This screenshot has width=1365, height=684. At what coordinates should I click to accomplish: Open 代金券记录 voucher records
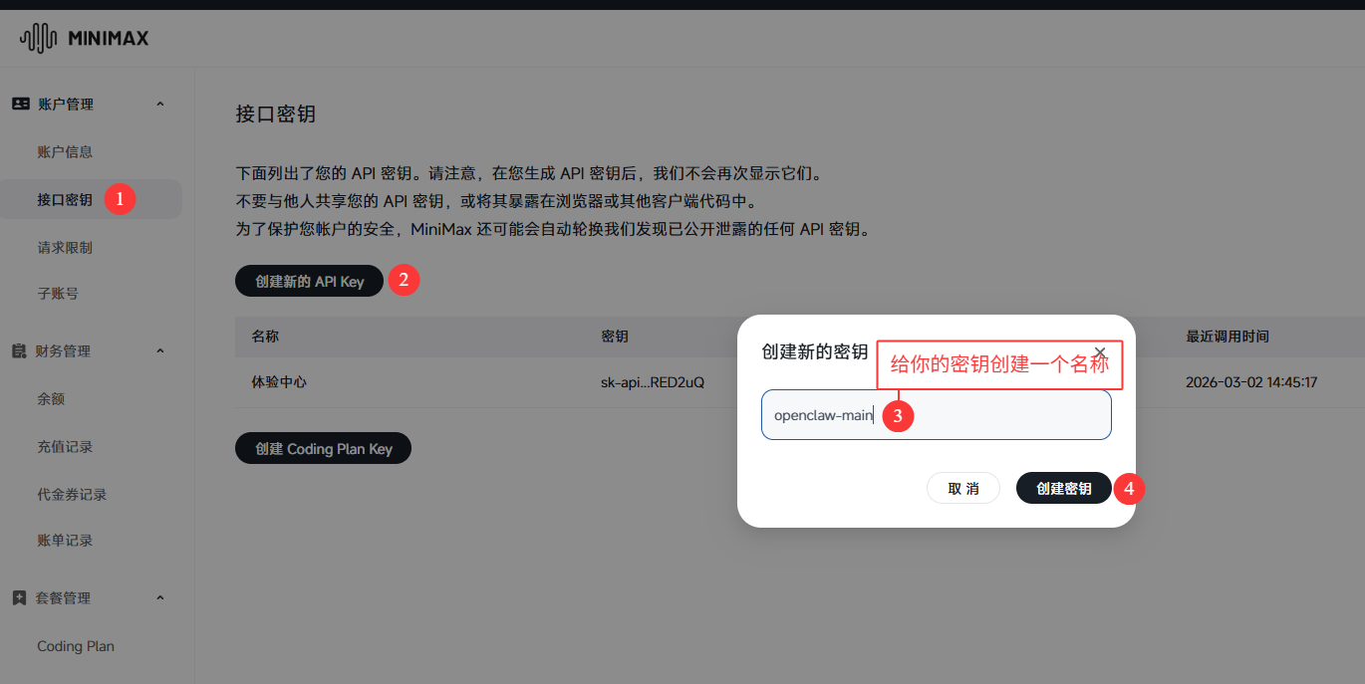[74, 494]
